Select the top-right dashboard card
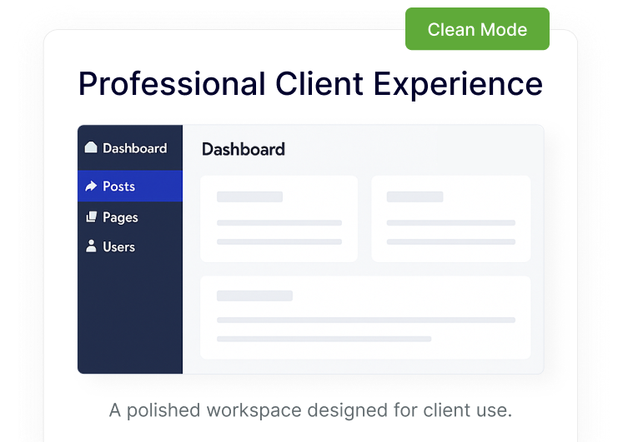 450,218
